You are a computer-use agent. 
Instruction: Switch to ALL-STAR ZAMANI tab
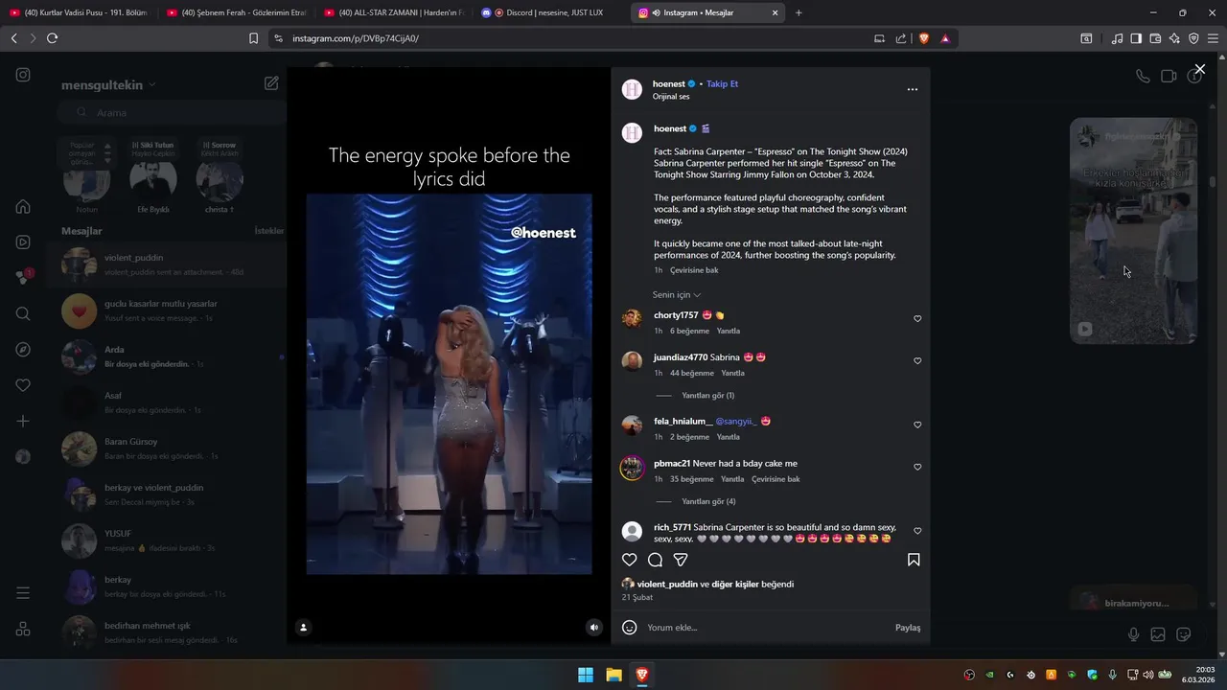[x=393, y=12]
